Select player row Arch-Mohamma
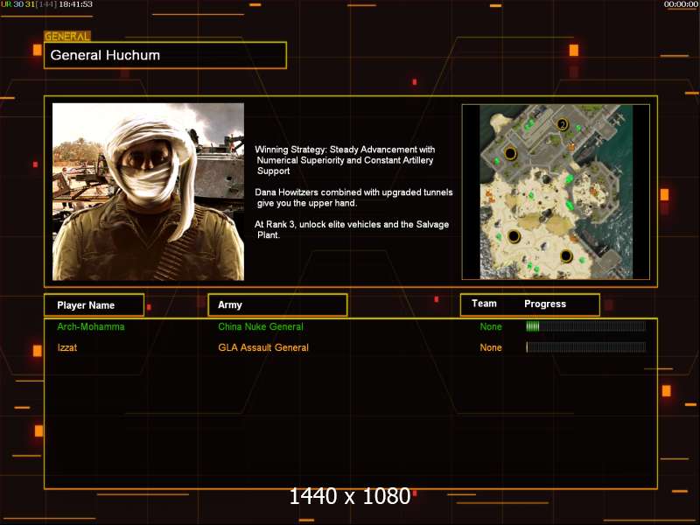This screenshot has height=525, width=700. tap(351, 326)
